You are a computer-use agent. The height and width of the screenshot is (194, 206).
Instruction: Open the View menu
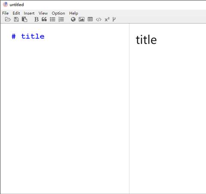point(43,13)
